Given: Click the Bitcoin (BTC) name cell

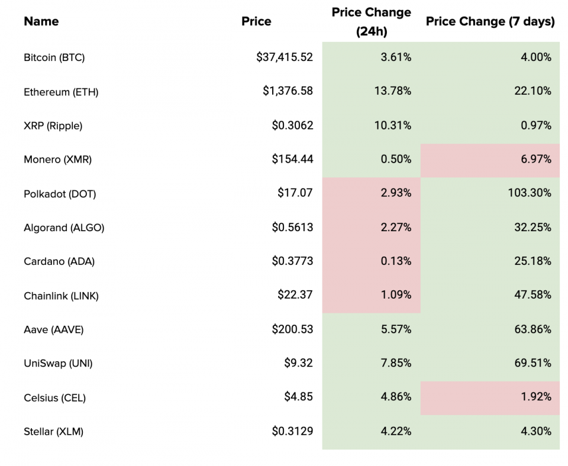Looking at the screenshot, I should (54, 58).
